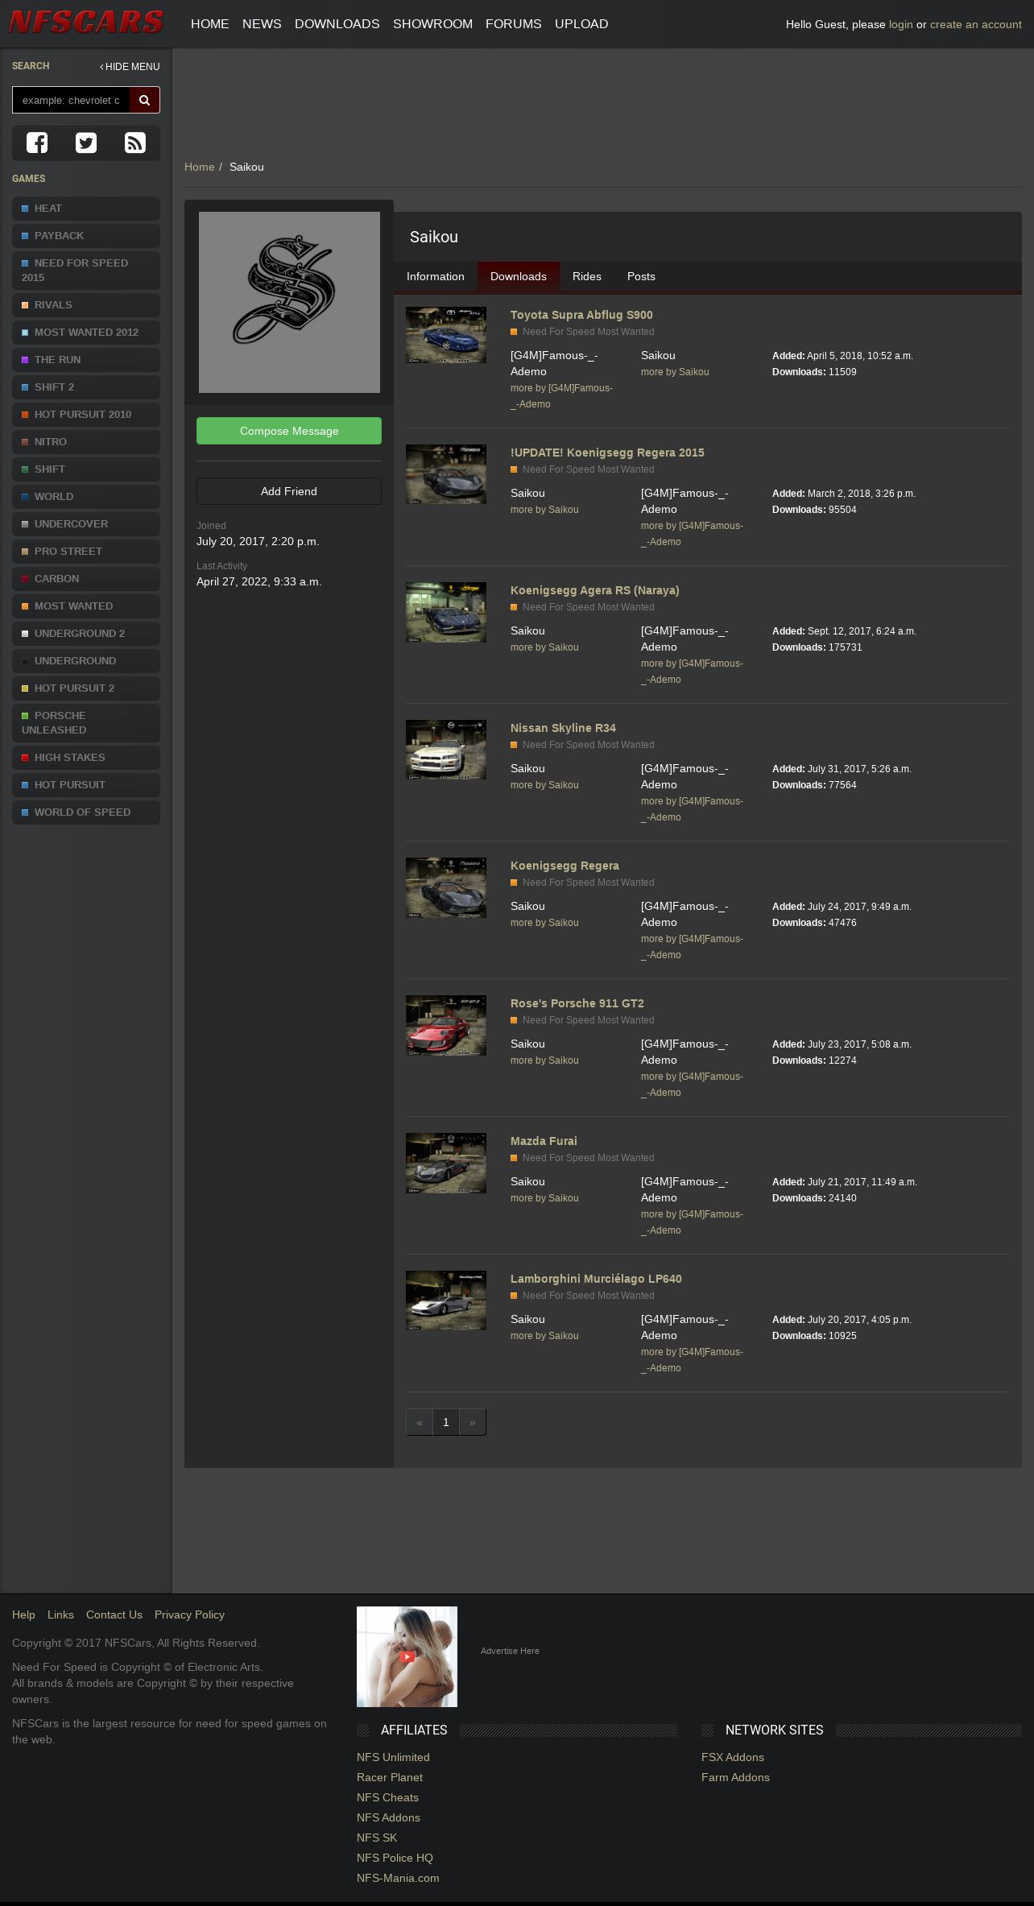Open the Twitter social icon

[x=86, y=143]
